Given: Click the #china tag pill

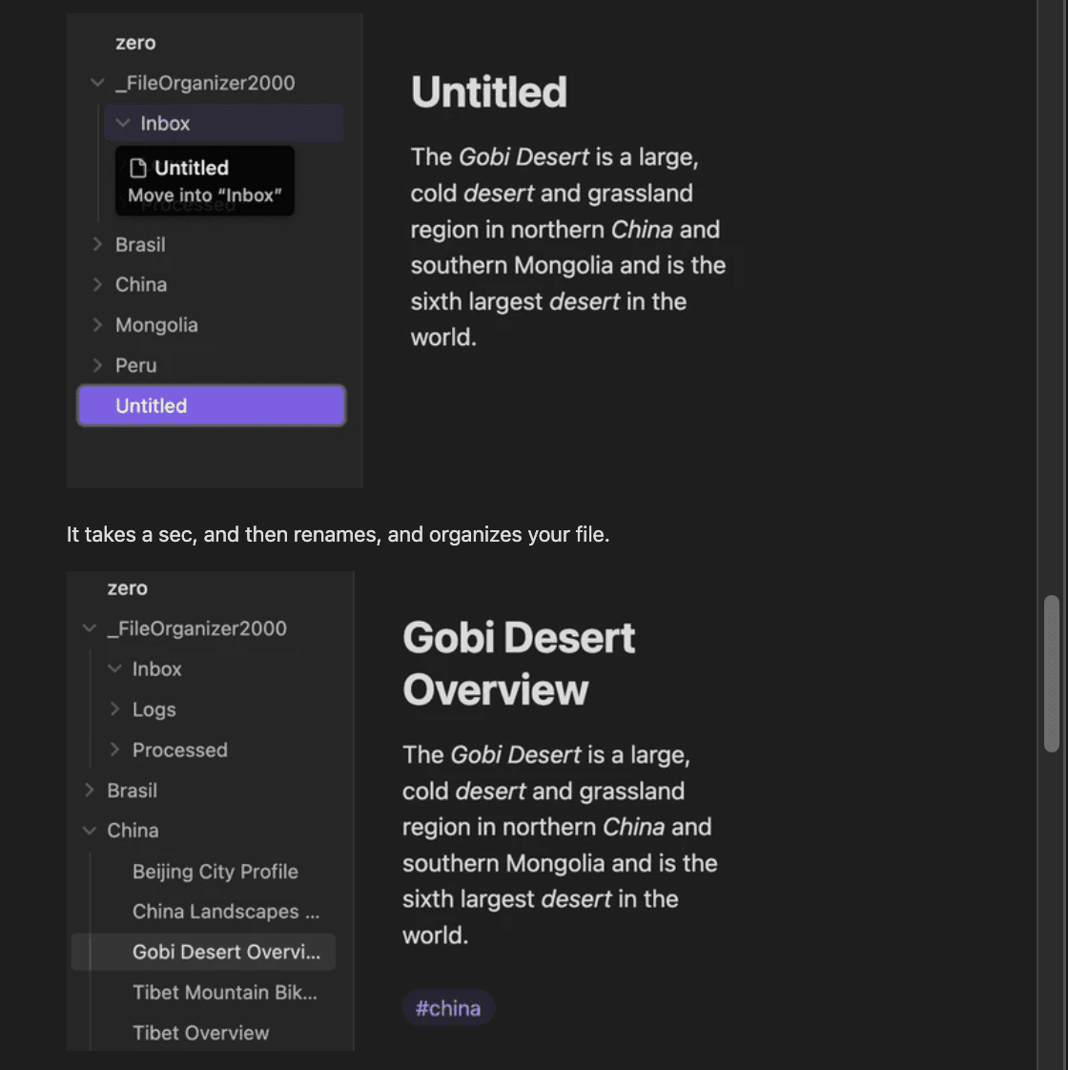Looking at the screenshot, I should (x=447, y=1007).
